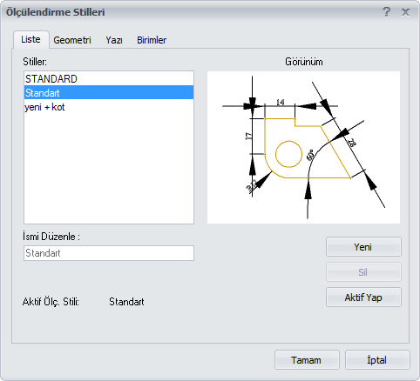Create a new style with Yeni
This screenshot has width=420, height=381.
pyautogui.click(x=363, y=247)
